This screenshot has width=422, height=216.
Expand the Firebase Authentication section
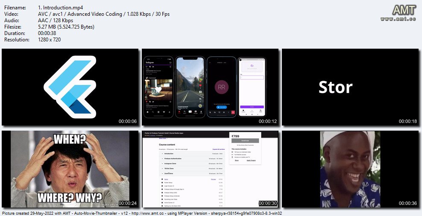[192, 159]
